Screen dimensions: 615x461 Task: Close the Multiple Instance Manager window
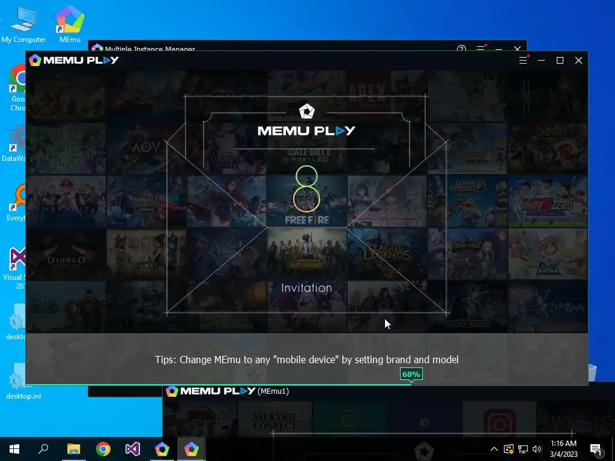tap(517, 49)
